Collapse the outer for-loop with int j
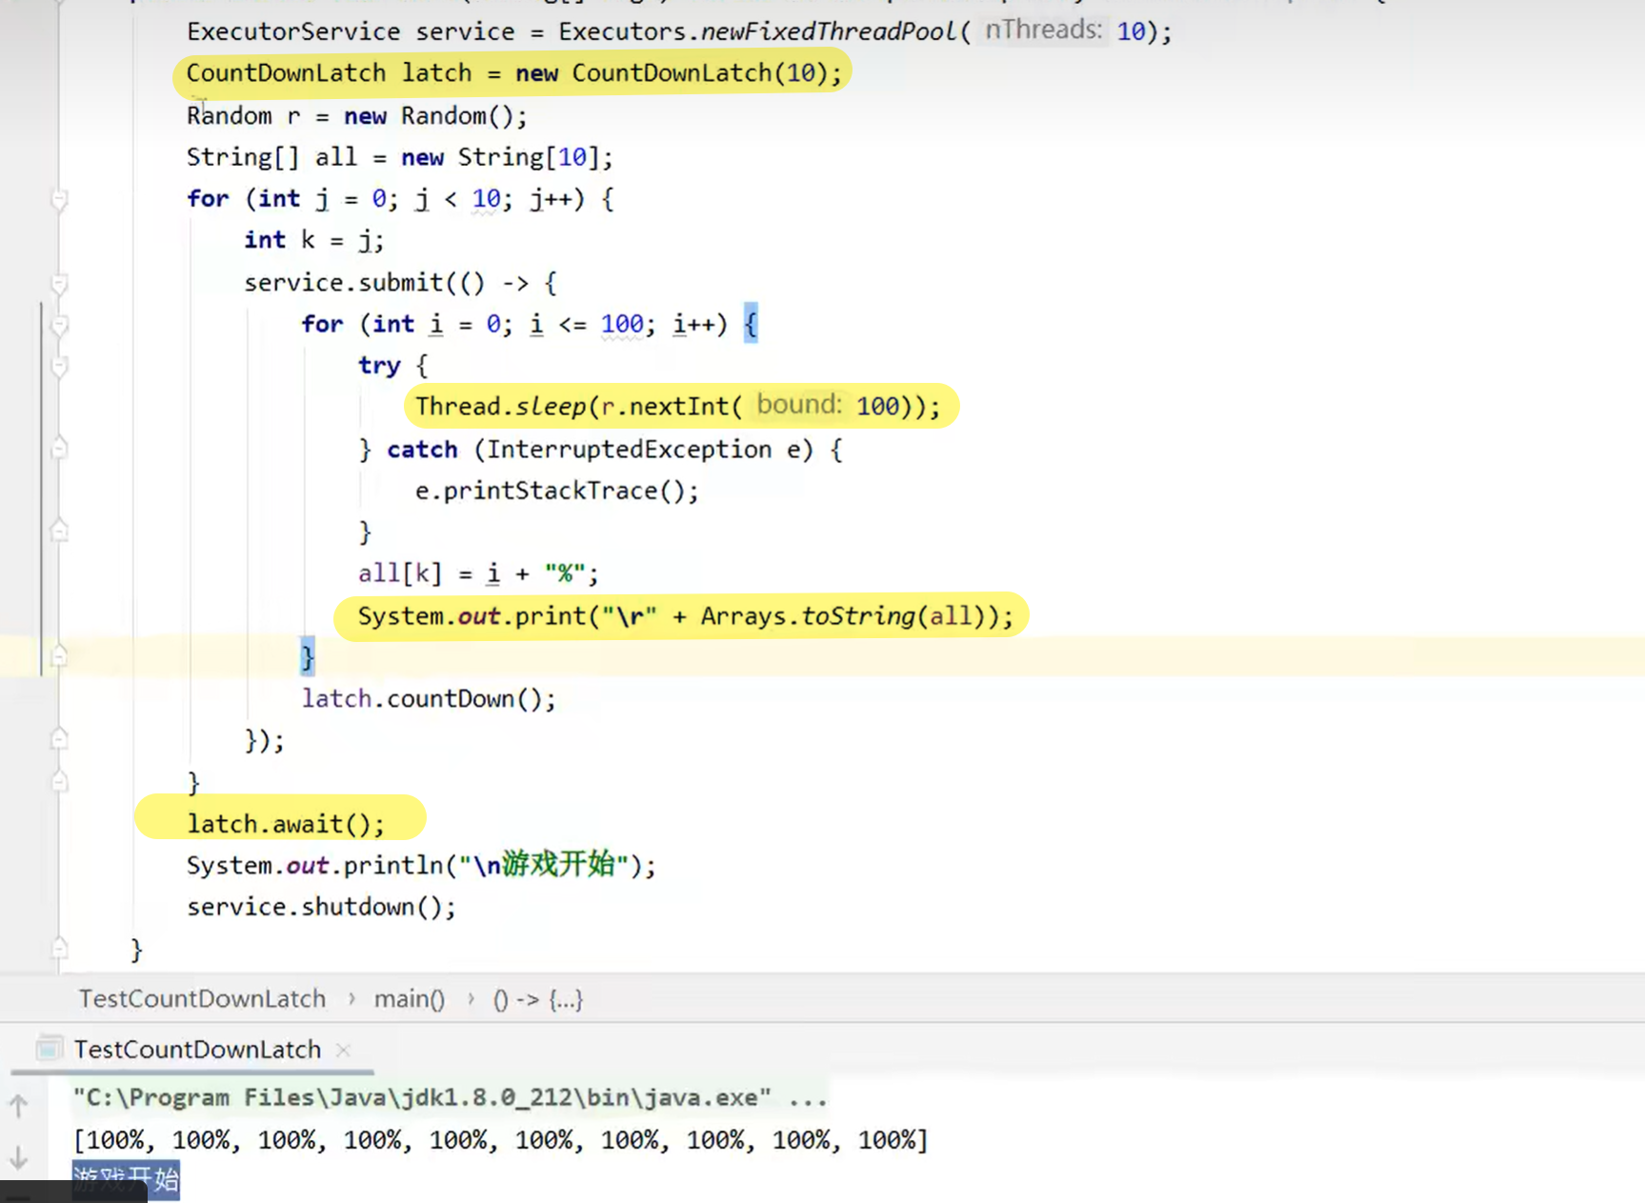 (x=59, y=199)
